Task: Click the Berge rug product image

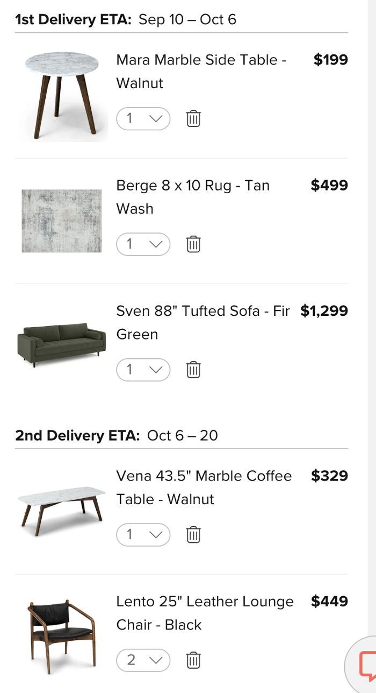Action: [x=62, y=221]
